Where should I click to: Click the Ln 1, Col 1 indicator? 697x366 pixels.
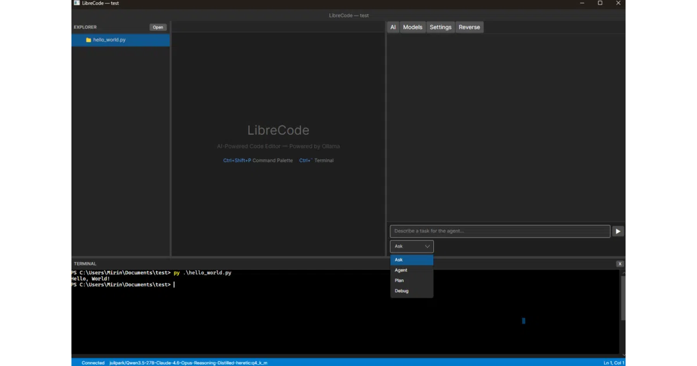click(x=614, y=363)
